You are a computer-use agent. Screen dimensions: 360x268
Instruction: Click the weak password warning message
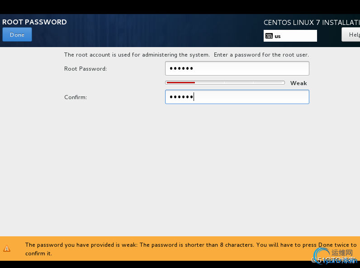click(191, 249)
